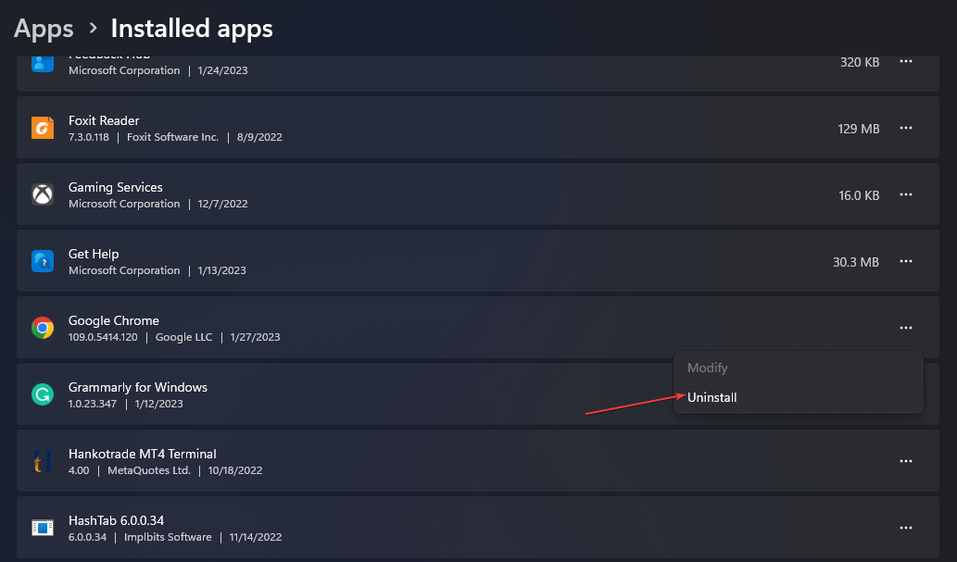The width and height of the screenshot is (957, 562).
Task: Open more options for Hankotrade MT4 Terminal
Action: click(x=906, y=461)
